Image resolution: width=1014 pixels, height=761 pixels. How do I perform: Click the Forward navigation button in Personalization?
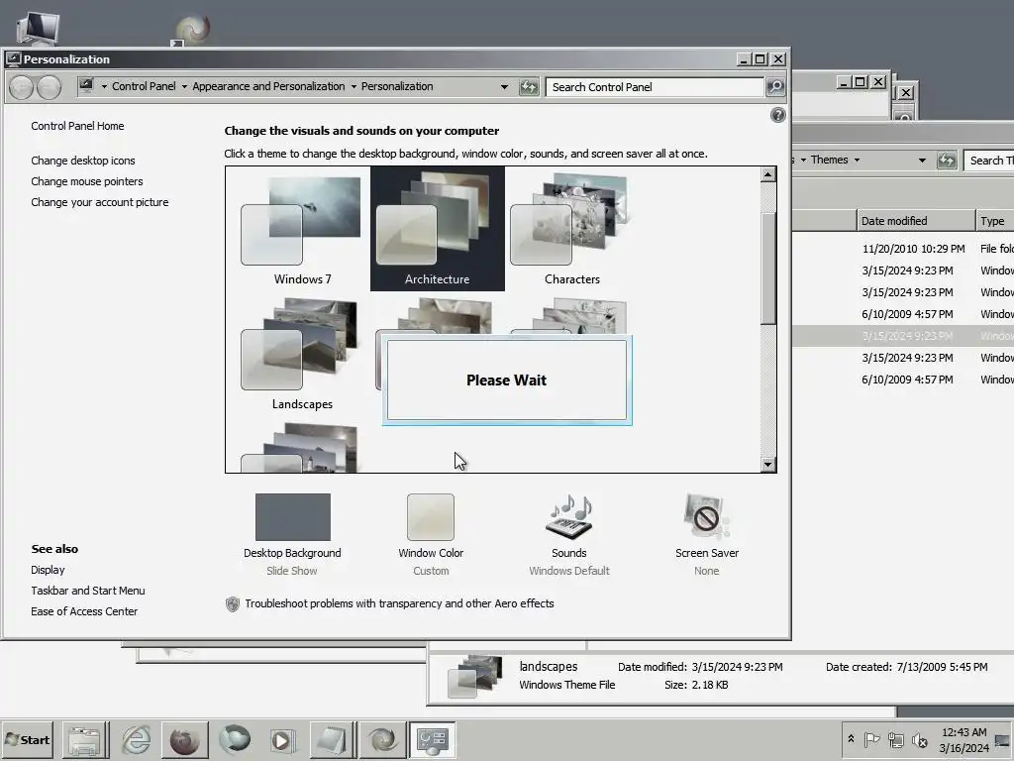tap(50, 87)
